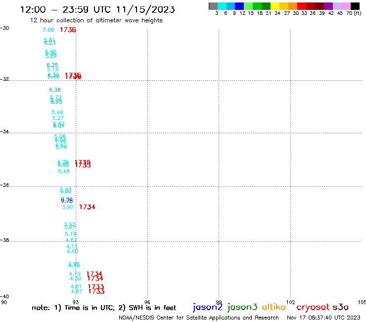Select the 93 longitude axis label
This screenshot has height=322, width=366.
(76, 302)
